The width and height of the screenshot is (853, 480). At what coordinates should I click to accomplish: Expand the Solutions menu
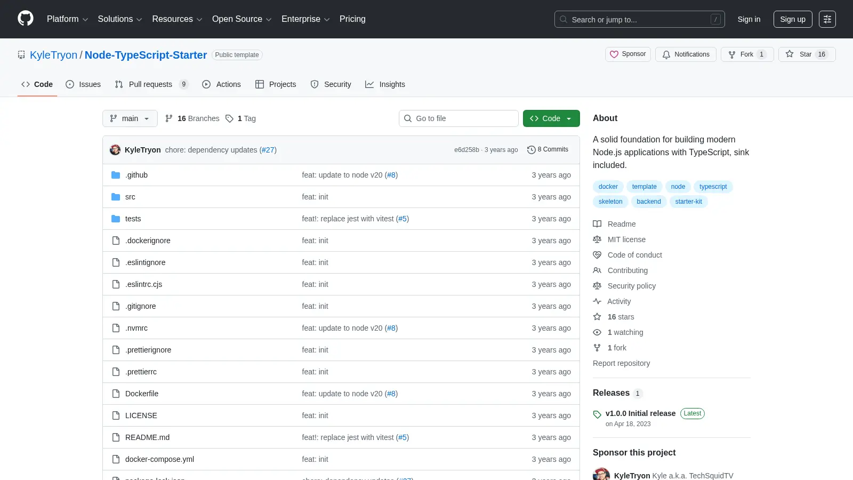pos(120,19)
